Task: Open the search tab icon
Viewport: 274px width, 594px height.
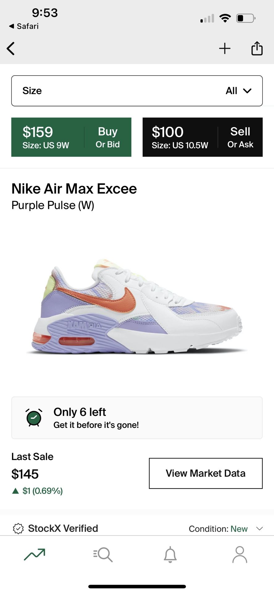Action: [x=103, y=554]
